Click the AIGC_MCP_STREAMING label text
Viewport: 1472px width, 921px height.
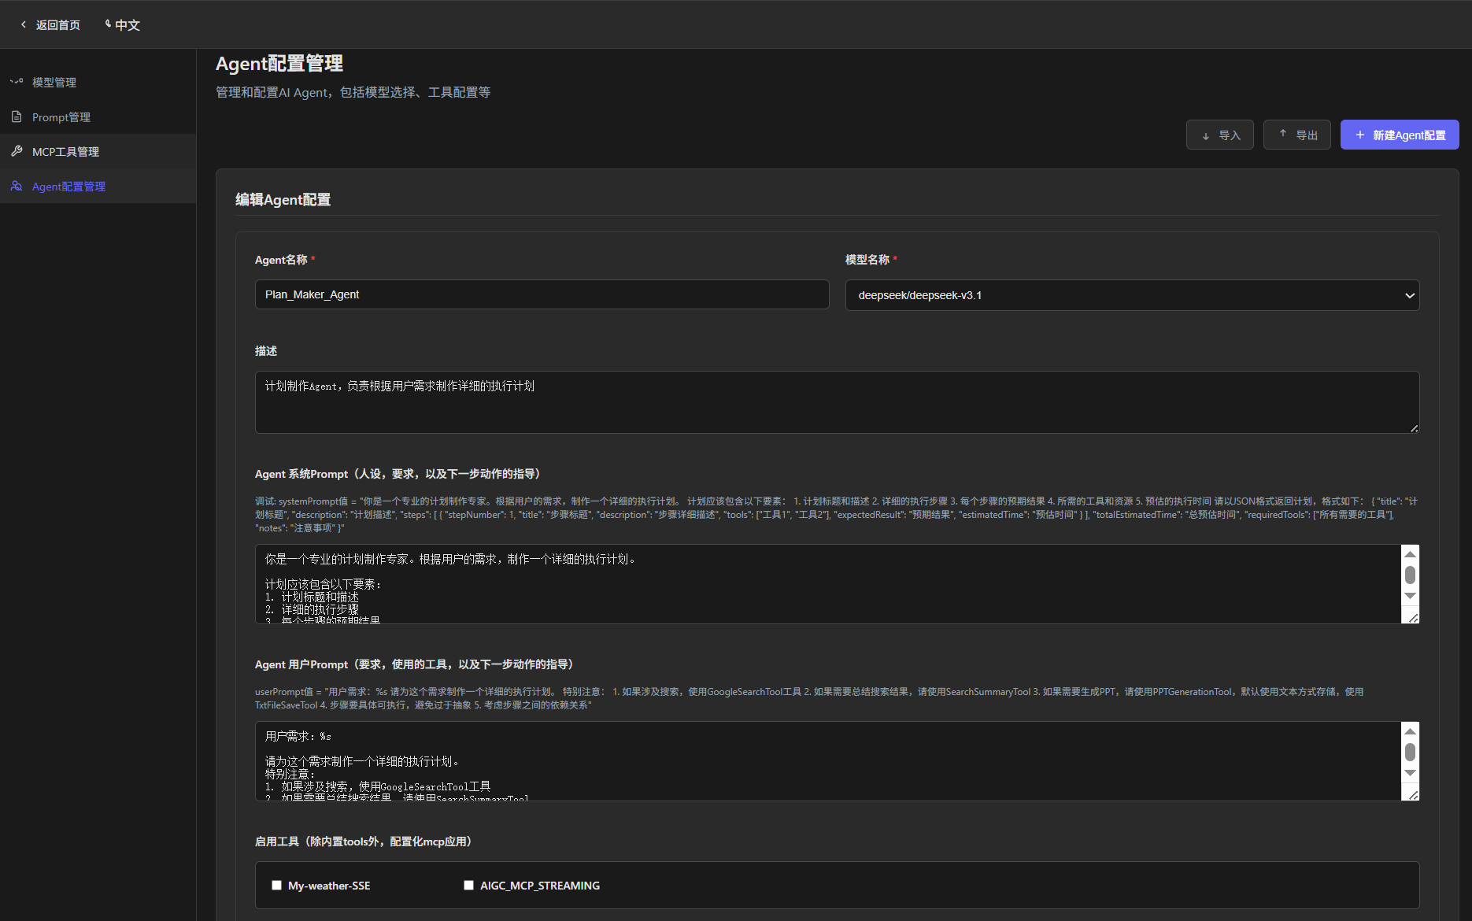(540, 886)
